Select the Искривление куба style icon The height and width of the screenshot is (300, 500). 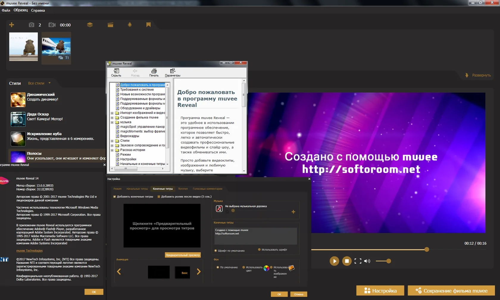[18, 139]
